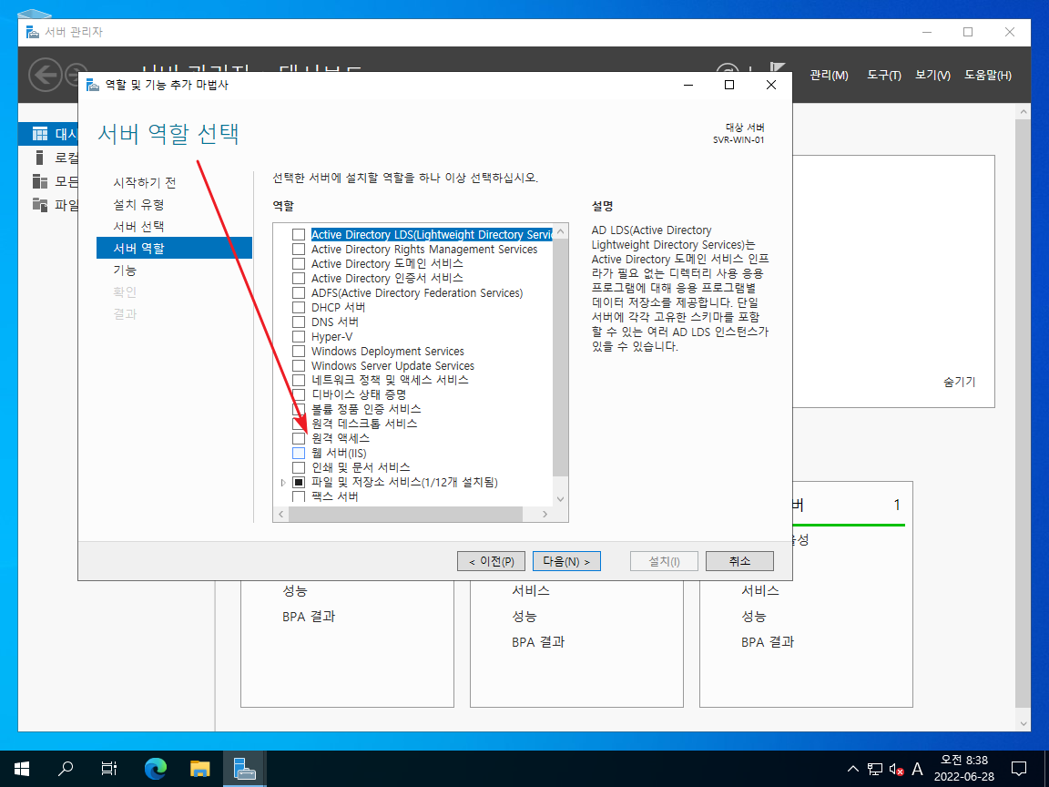Tick 디바이스 상태 증명 checkbox
Image resolution: width=1049 pixels, height=787 pixels.
tap(299, 394)
